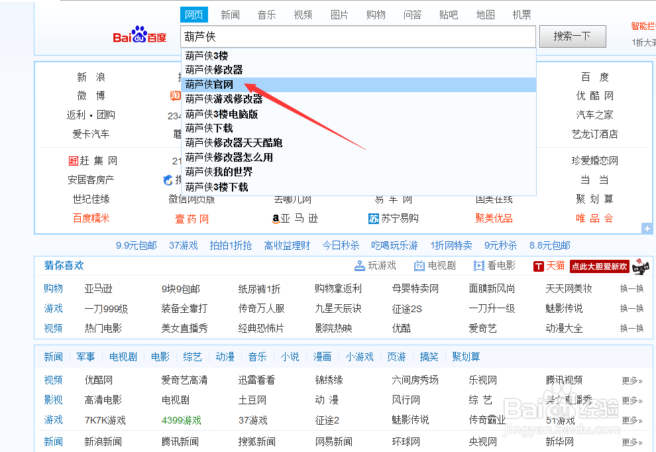Open the 聚划算 category tab
This screenshot has width=656, height=452.
466,357
